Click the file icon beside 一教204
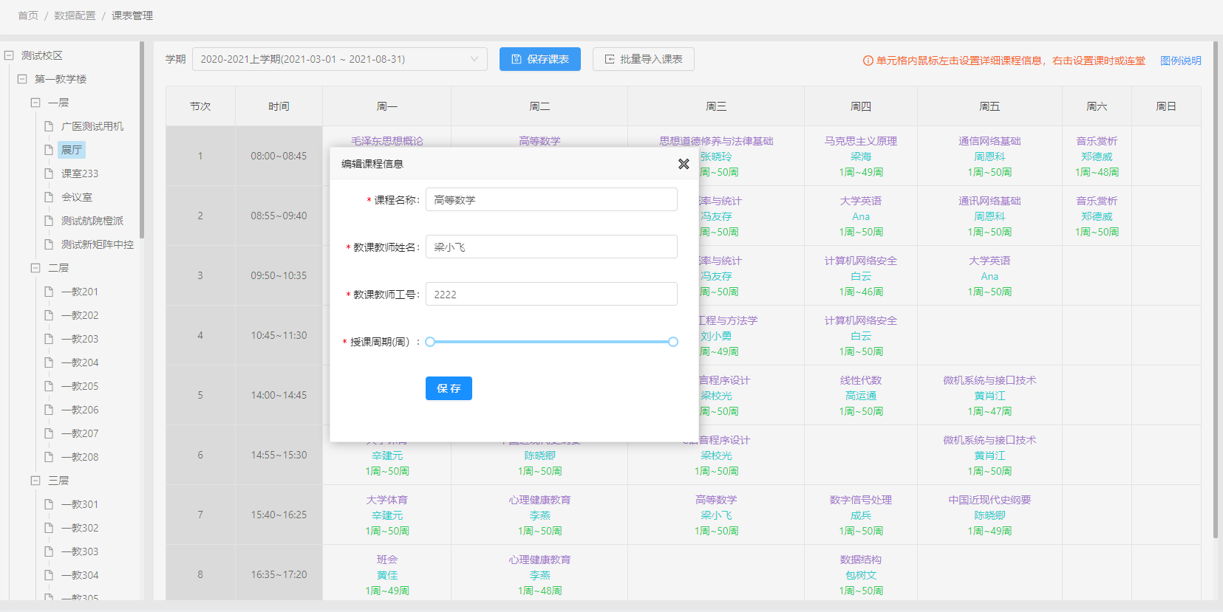The height and width of the screenshot is (612, 1223). click(x=49, y=362)
